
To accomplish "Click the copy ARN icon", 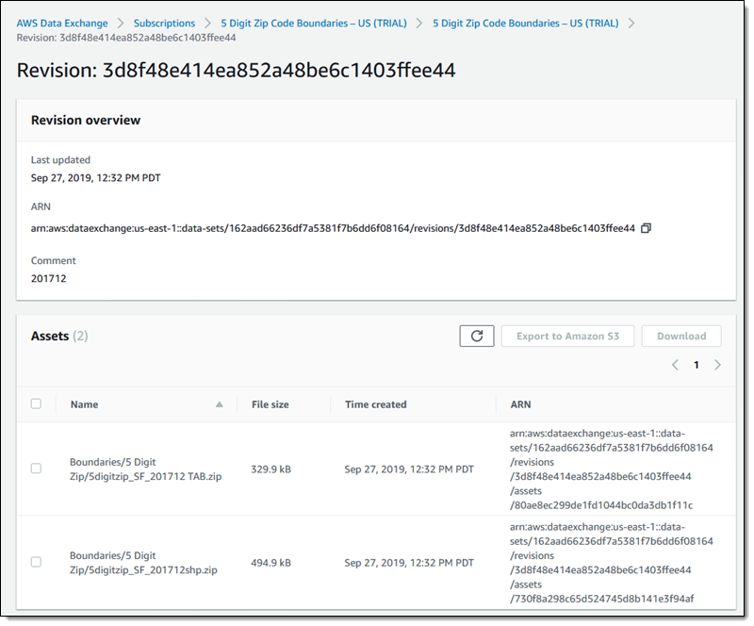I will 646,228.
